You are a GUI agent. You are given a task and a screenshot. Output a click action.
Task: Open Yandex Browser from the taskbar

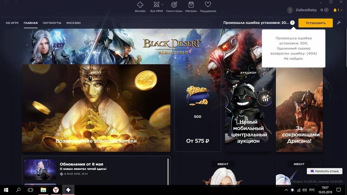pos(56,190)
